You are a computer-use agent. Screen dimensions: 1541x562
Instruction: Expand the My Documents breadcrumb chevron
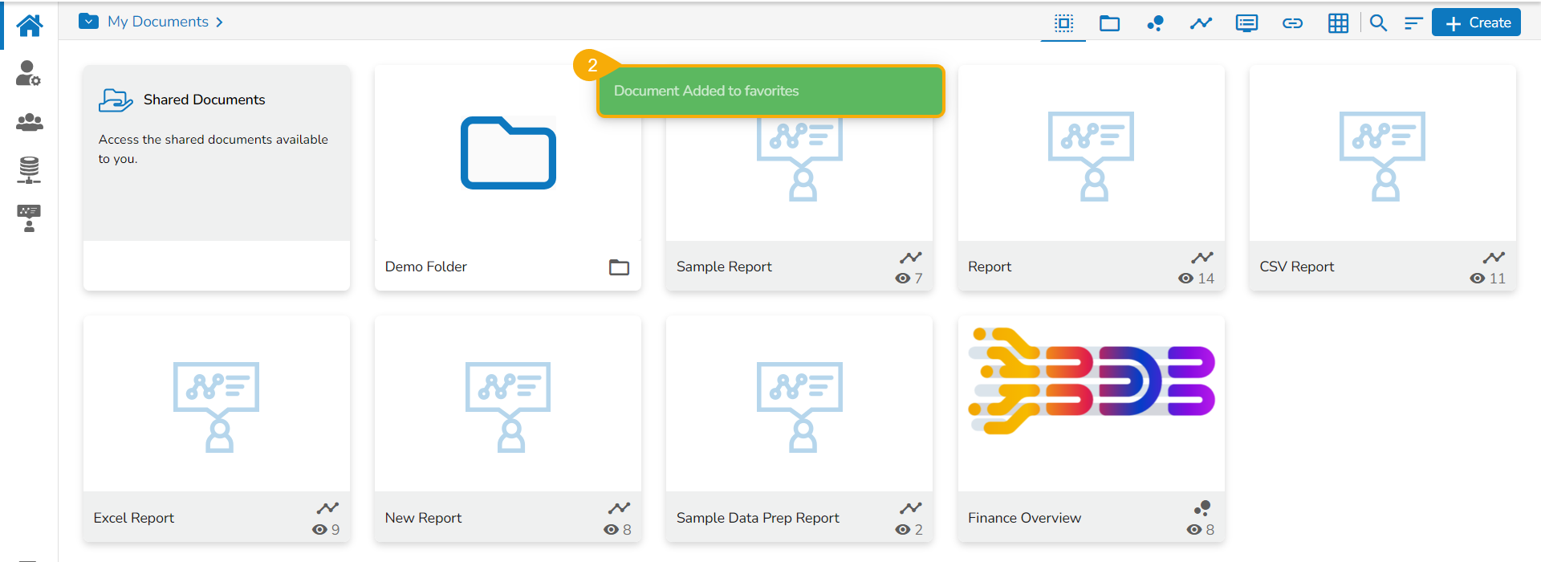coord(219,22)
